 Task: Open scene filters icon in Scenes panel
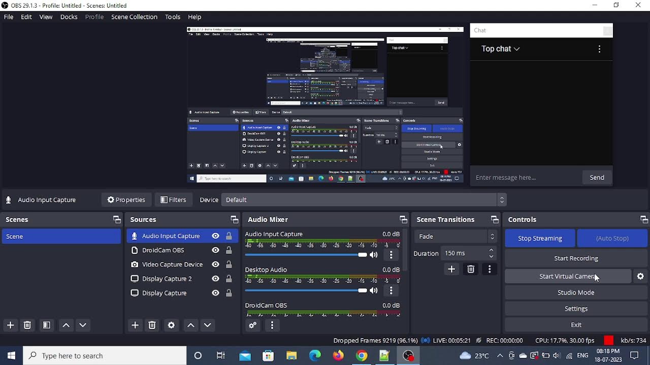46,325
